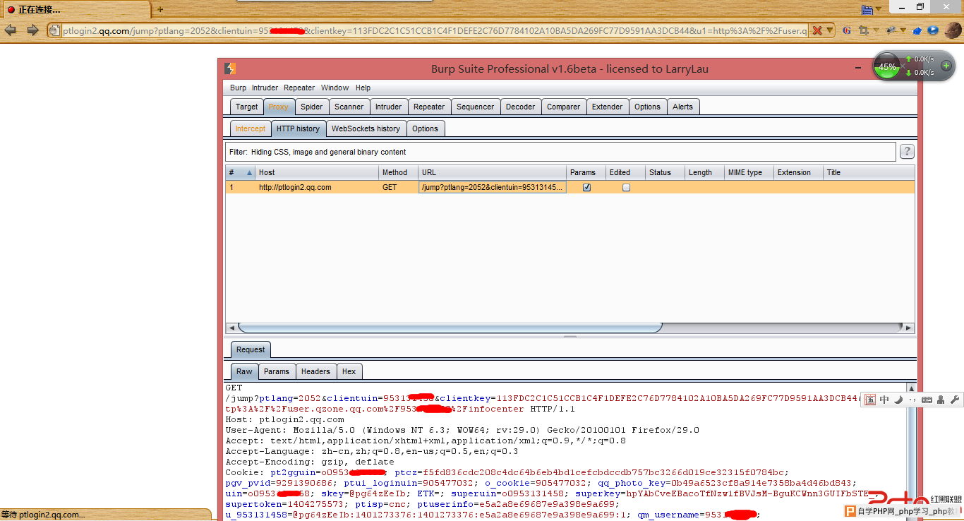Click the browser back arrow button

pos(11,30)
